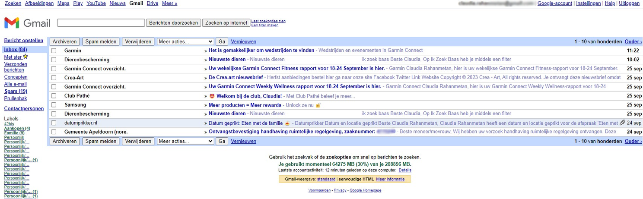Tick the checkbox for the Garmin wedstrijden email
The height and width of the screenshot is (199, 643).
coord(54,51)
